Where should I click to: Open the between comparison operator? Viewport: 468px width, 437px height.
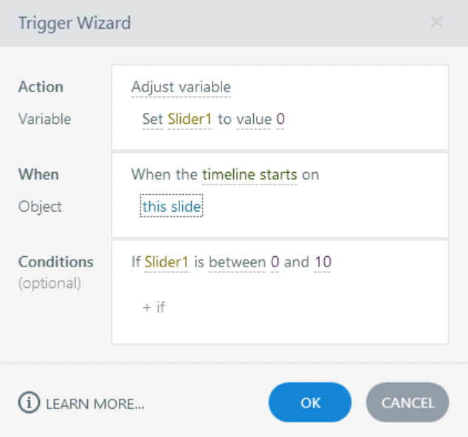pyautogui.click(x=237, y=262)
